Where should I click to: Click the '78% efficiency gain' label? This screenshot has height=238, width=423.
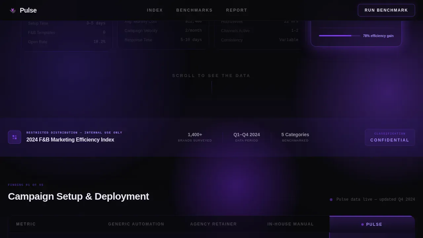378,36
